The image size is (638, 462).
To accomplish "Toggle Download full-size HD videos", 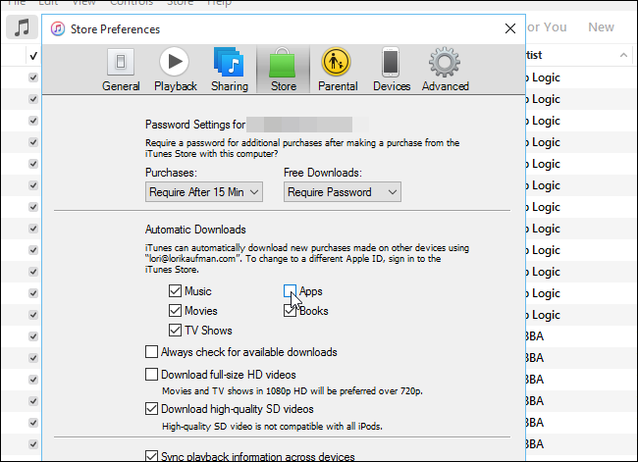I will (151, 374).
